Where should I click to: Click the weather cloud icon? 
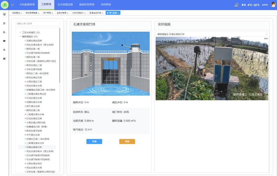[x=236, y=5]
